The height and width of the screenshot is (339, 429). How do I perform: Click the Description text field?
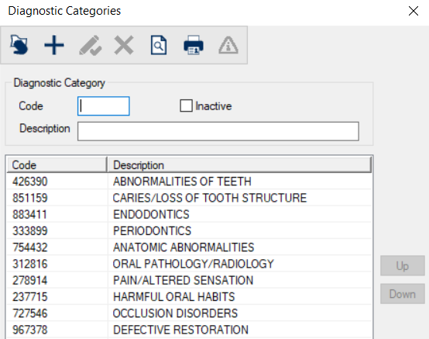pyautogui.click(x=218, y=132)
